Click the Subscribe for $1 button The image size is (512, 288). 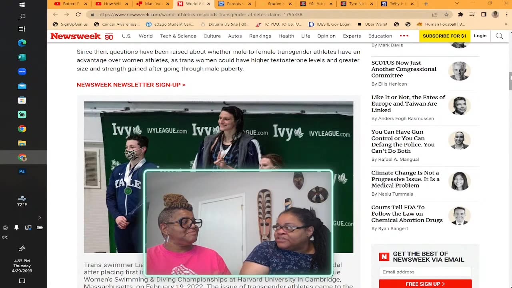[x=444, y=36]
